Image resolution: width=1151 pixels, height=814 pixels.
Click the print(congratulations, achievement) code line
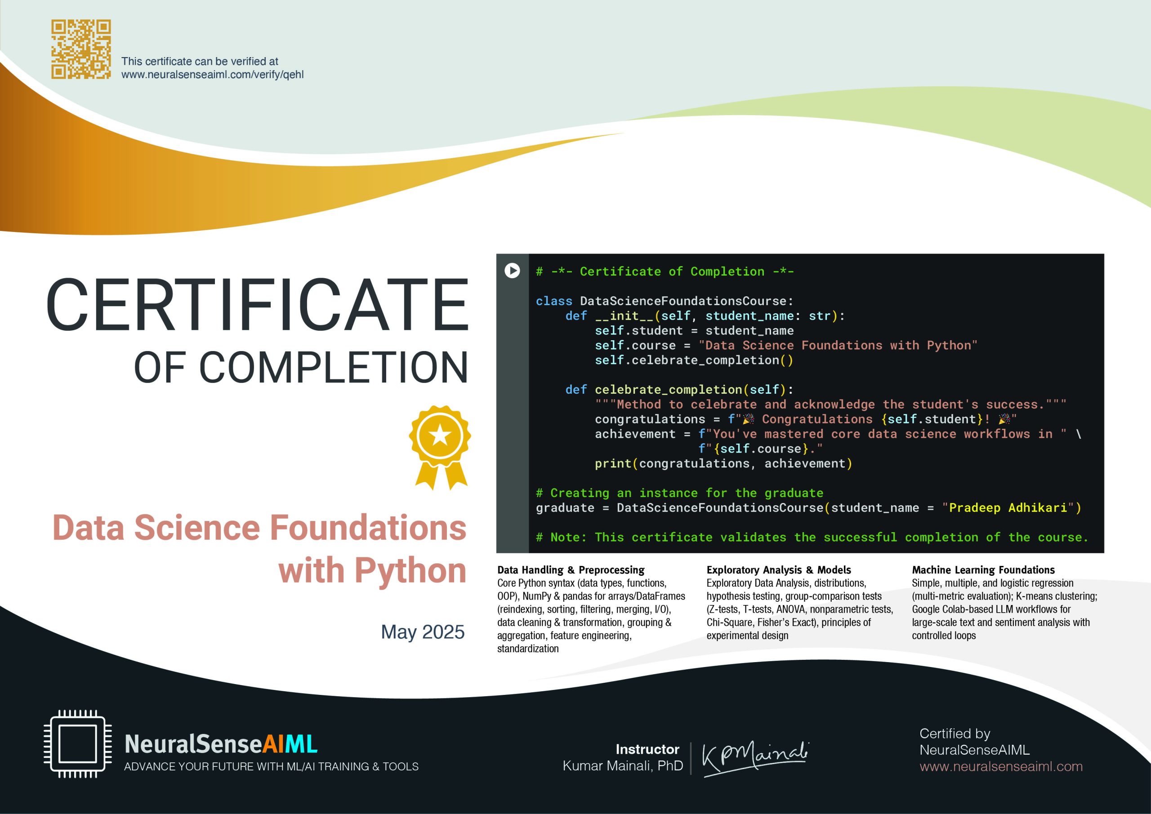pos(723,464)
